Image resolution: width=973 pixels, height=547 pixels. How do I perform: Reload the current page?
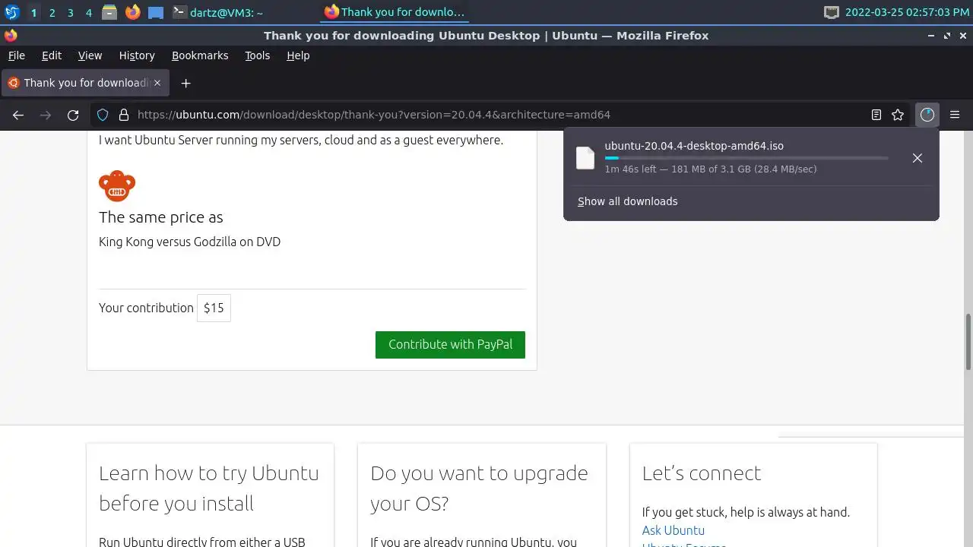[x=73, y=115]
